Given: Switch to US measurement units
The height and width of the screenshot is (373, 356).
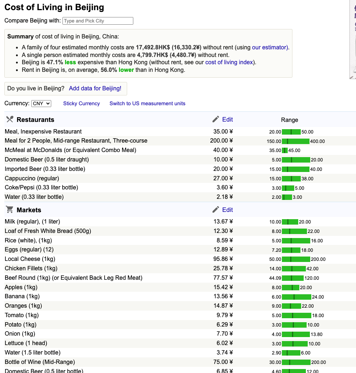Looking at the screenshot, I should (147, 103).
